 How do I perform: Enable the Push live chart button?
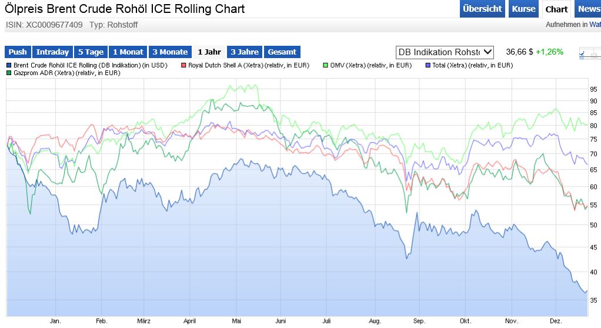pyautogui.click(x=18, y=52)
